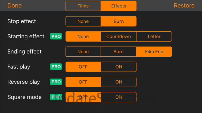Select Film End ending effect
The image size is (202, 113).
[154, 51]
